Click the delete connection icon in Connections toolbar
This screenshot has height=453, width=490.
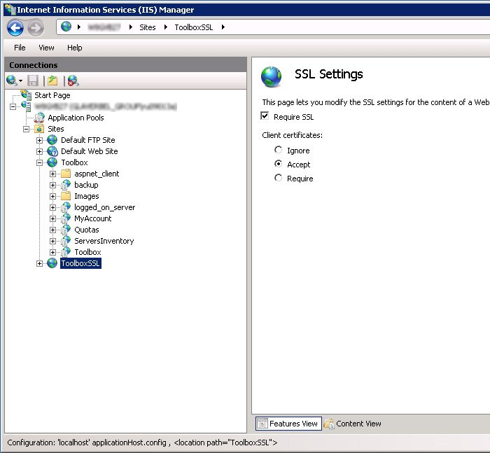point(72,81)
